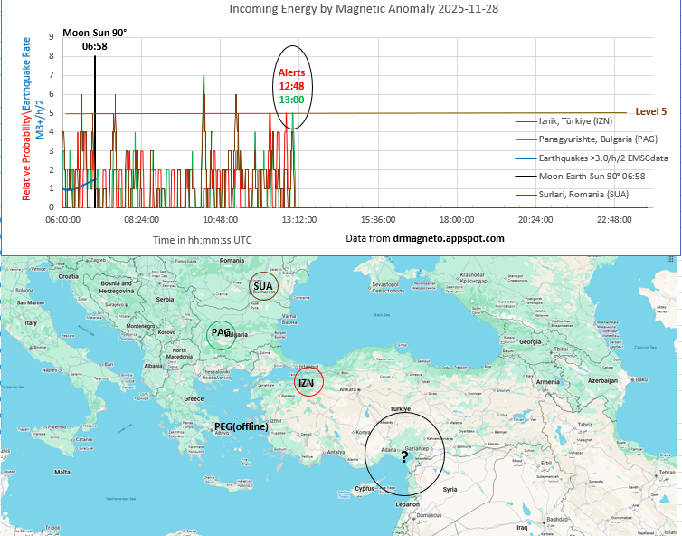Click blue line swatch for Earthquakes legend

526,158
